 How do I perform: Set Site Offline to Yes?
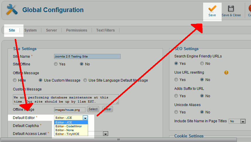pos(56,64)
